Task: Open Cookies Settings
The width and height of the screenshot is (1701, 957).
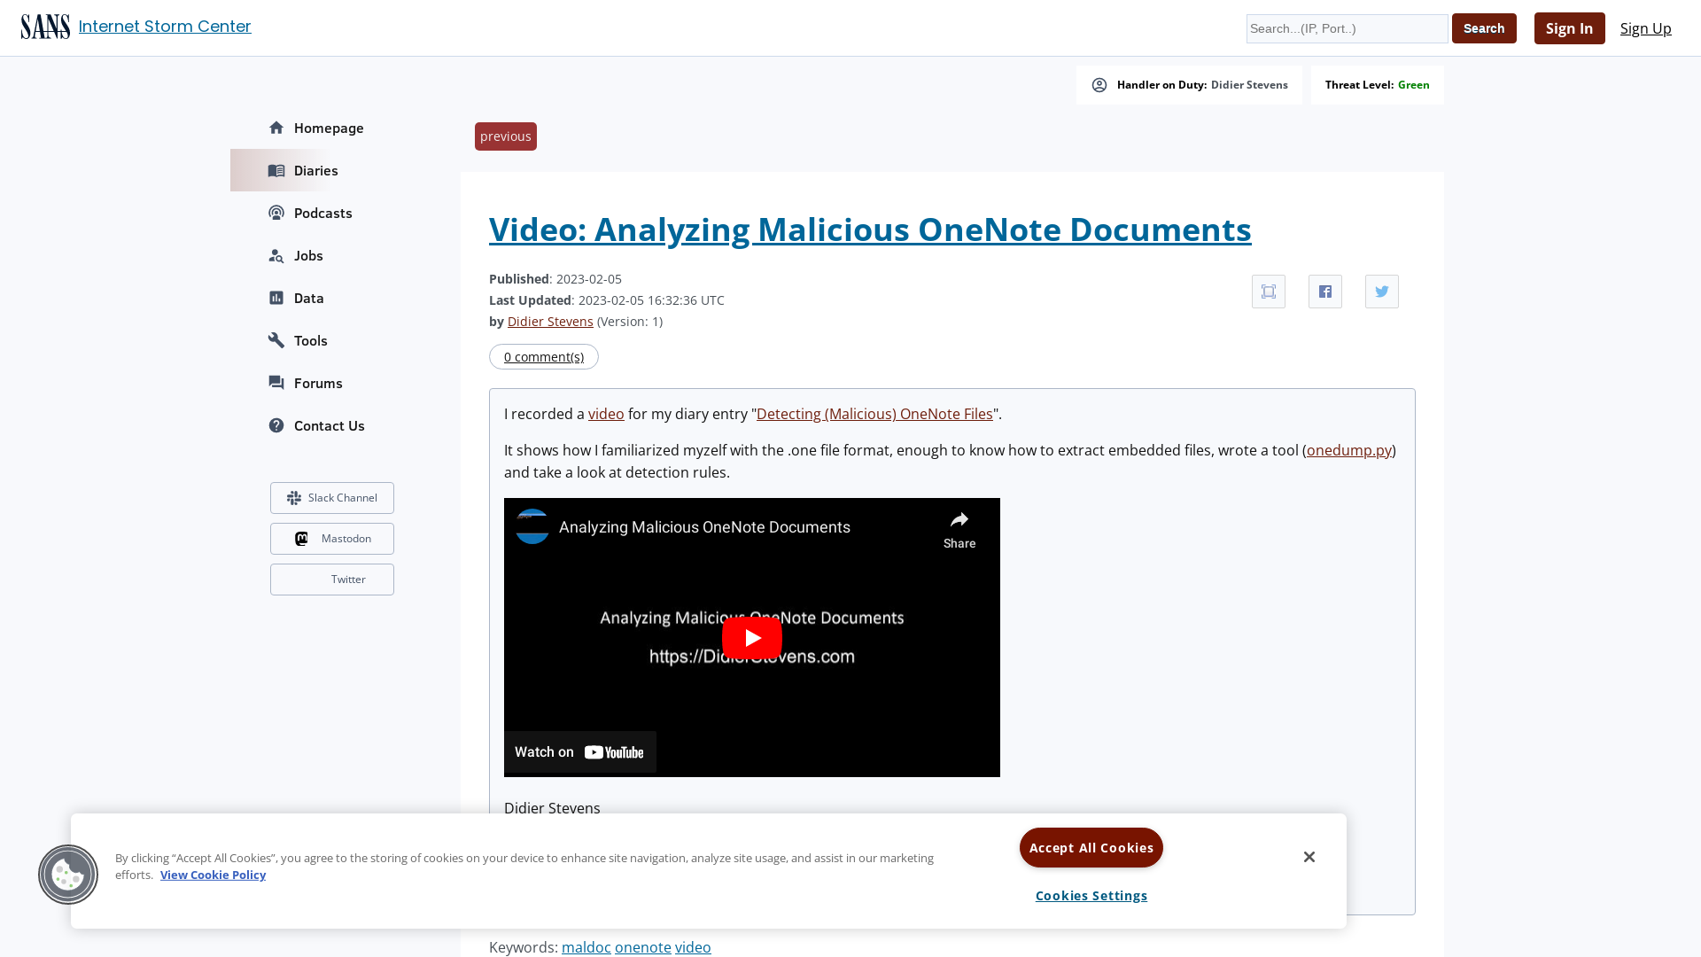Action: click(x=1091, y=896)
